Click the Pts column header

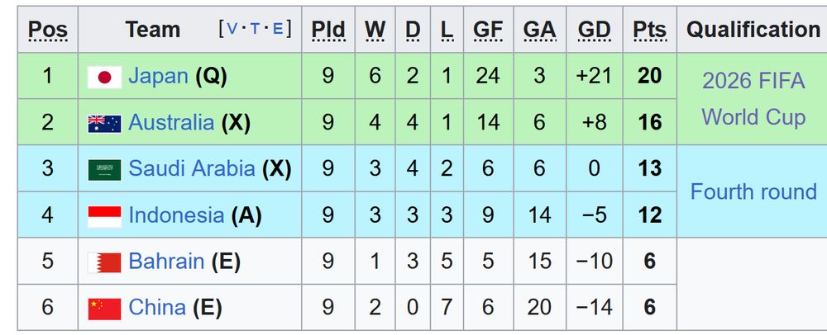point(649,30)
